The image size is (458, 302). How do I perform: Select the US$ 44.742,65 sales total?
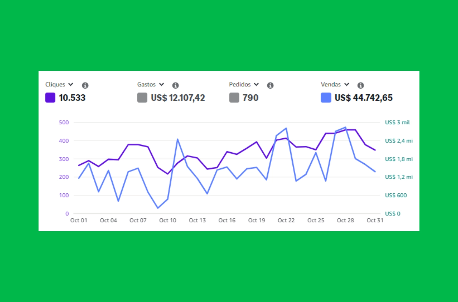pyautogui.click(x=363, y=98)
